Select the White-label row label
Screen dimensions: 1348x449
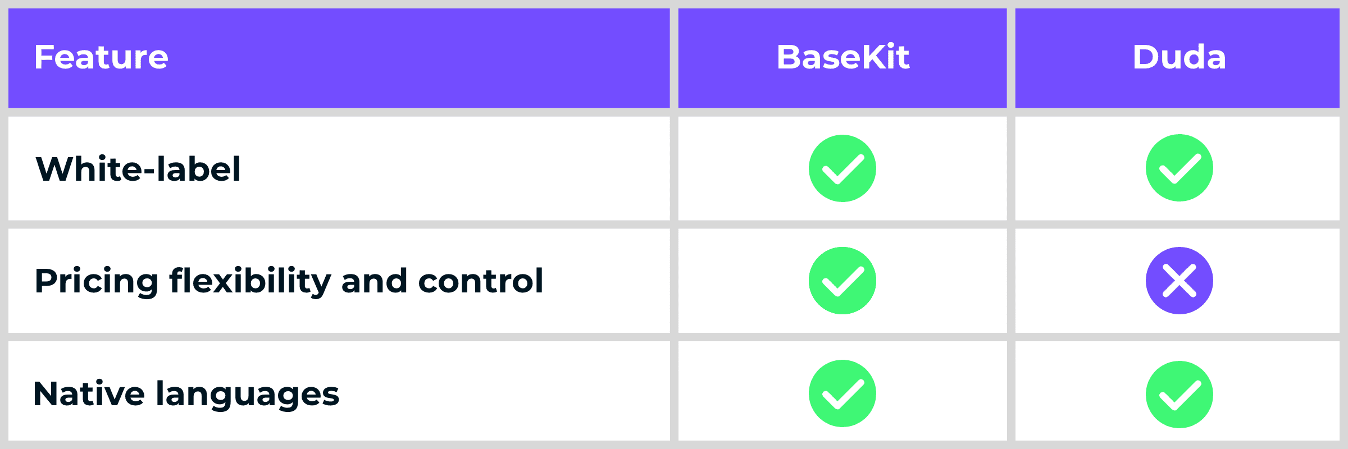[x=138, y=169]
